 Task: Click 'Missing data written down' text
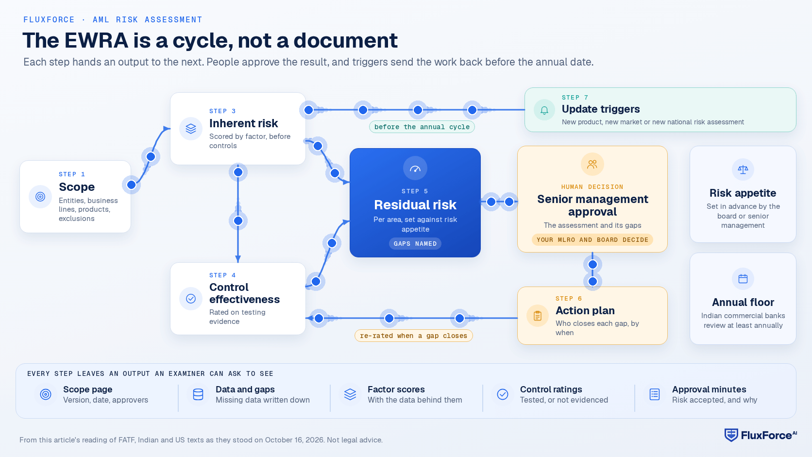263,400
